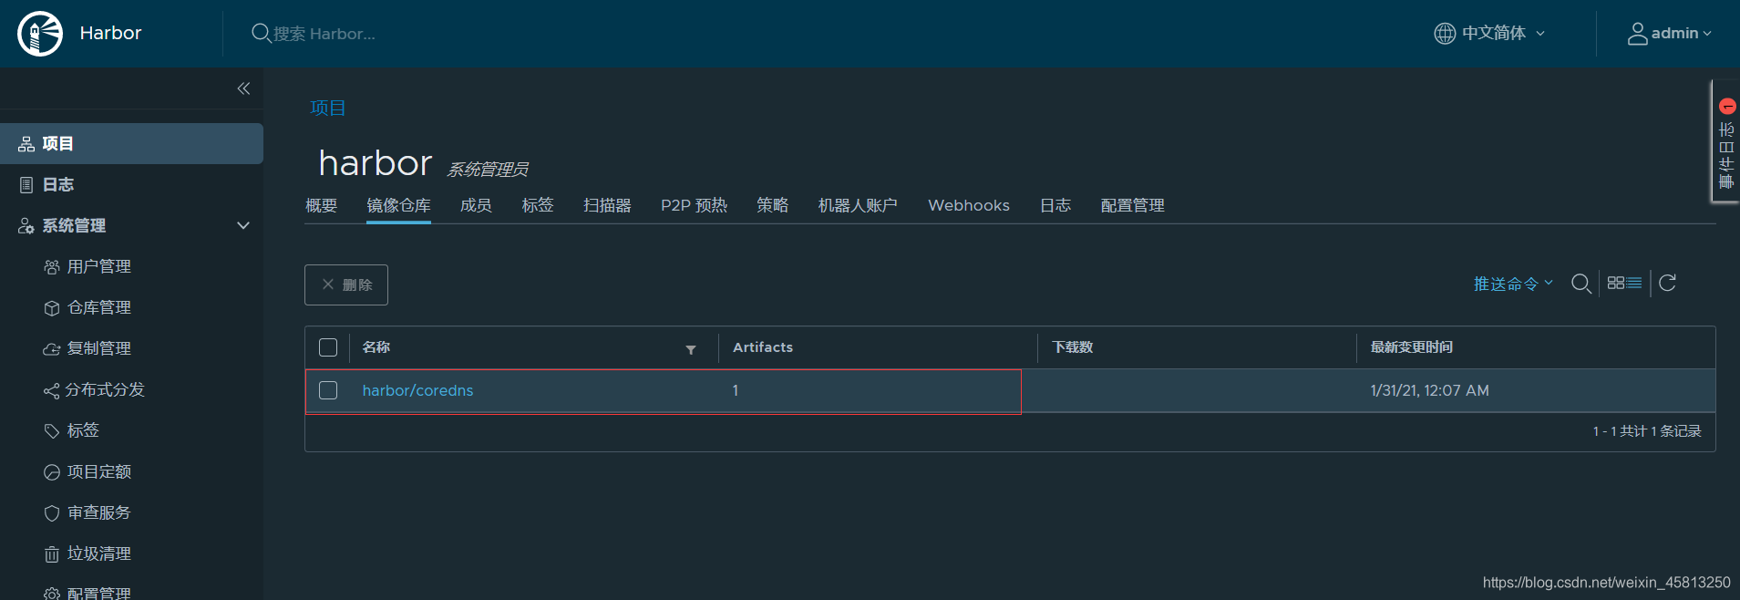Switch to the 策略 tab
Image resolution: width=1740 pixels, height=600 pixels.
point(772,205)
